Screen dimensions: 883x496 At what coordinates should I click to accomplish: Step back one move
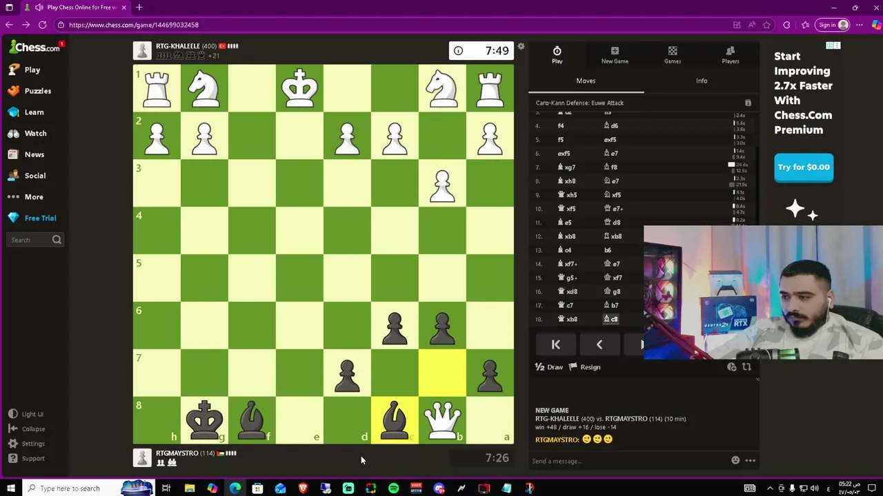[599, 344]
